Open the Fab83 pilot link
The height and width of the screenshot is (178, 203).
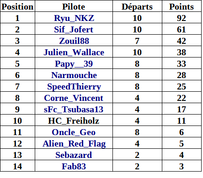point(74,167)
